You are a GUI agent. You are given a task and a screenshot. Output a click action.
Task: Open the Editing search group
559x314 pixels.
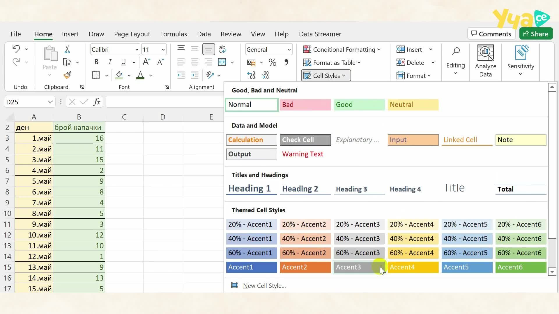(455, 61)
